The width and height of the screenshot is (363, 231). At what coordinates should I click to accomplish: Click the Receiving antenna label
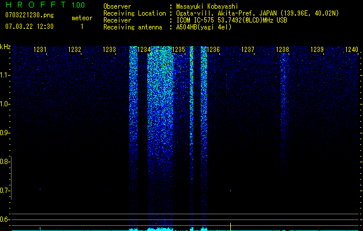[133, 27]
